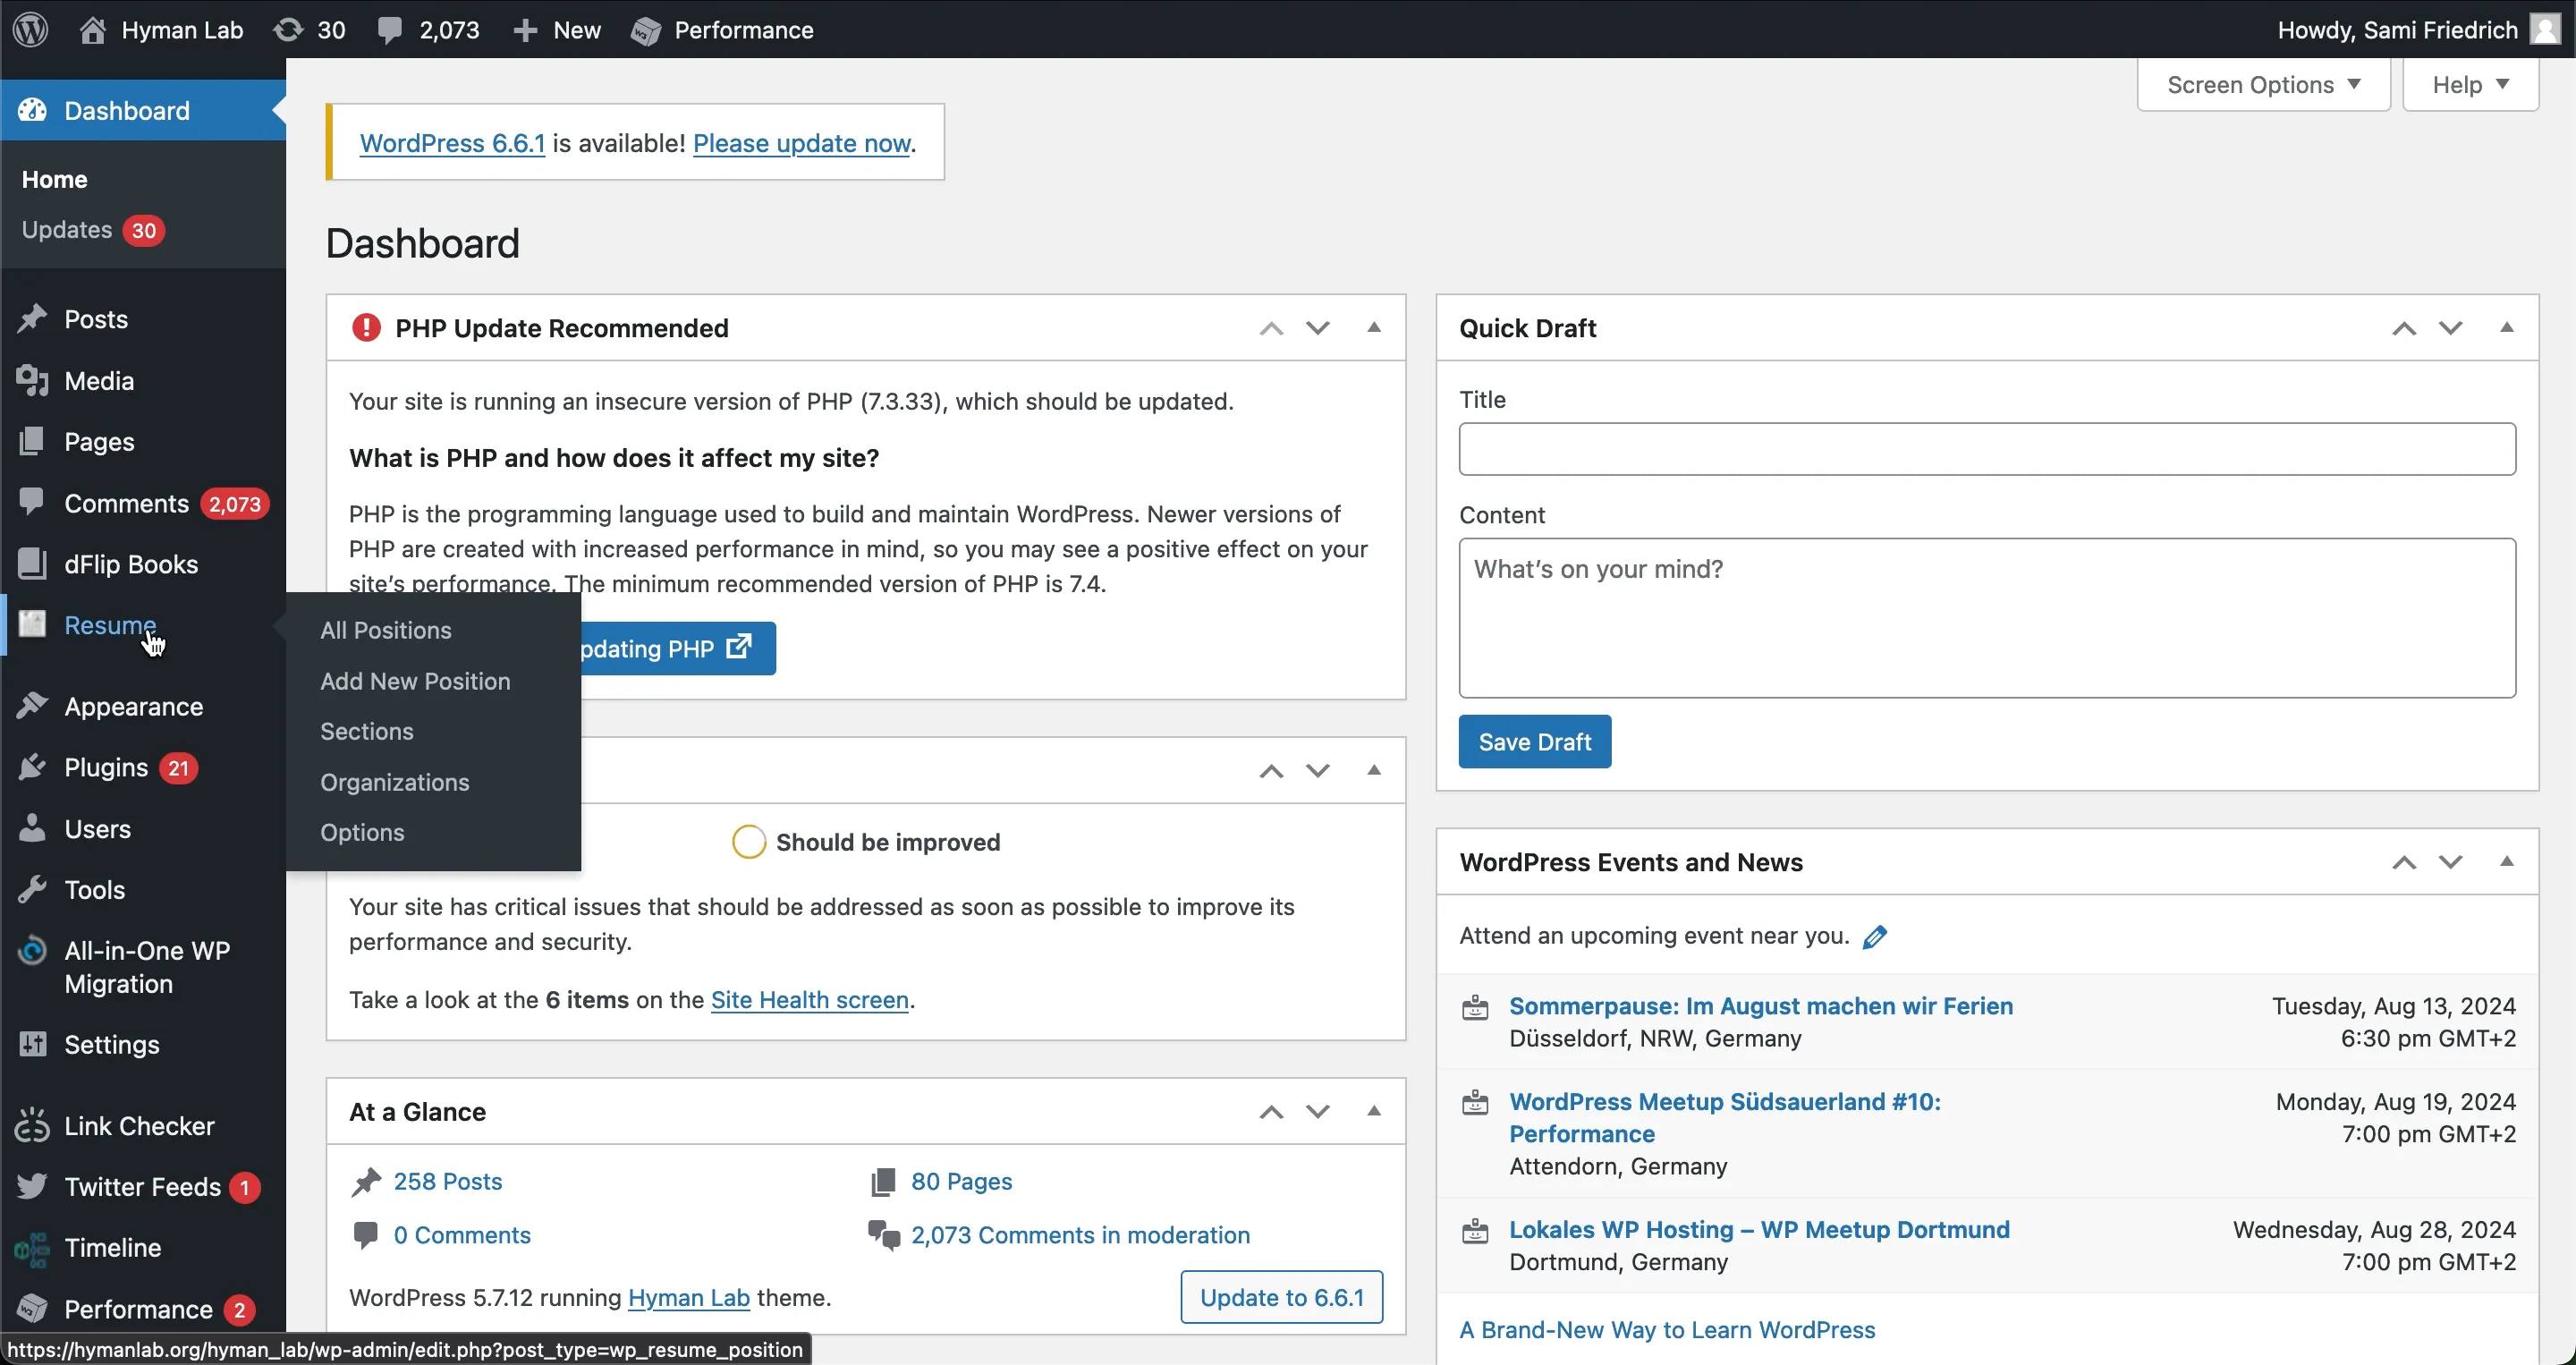Move Quick Draft panel down
2576x1365 pixels.
(2450, 328)
